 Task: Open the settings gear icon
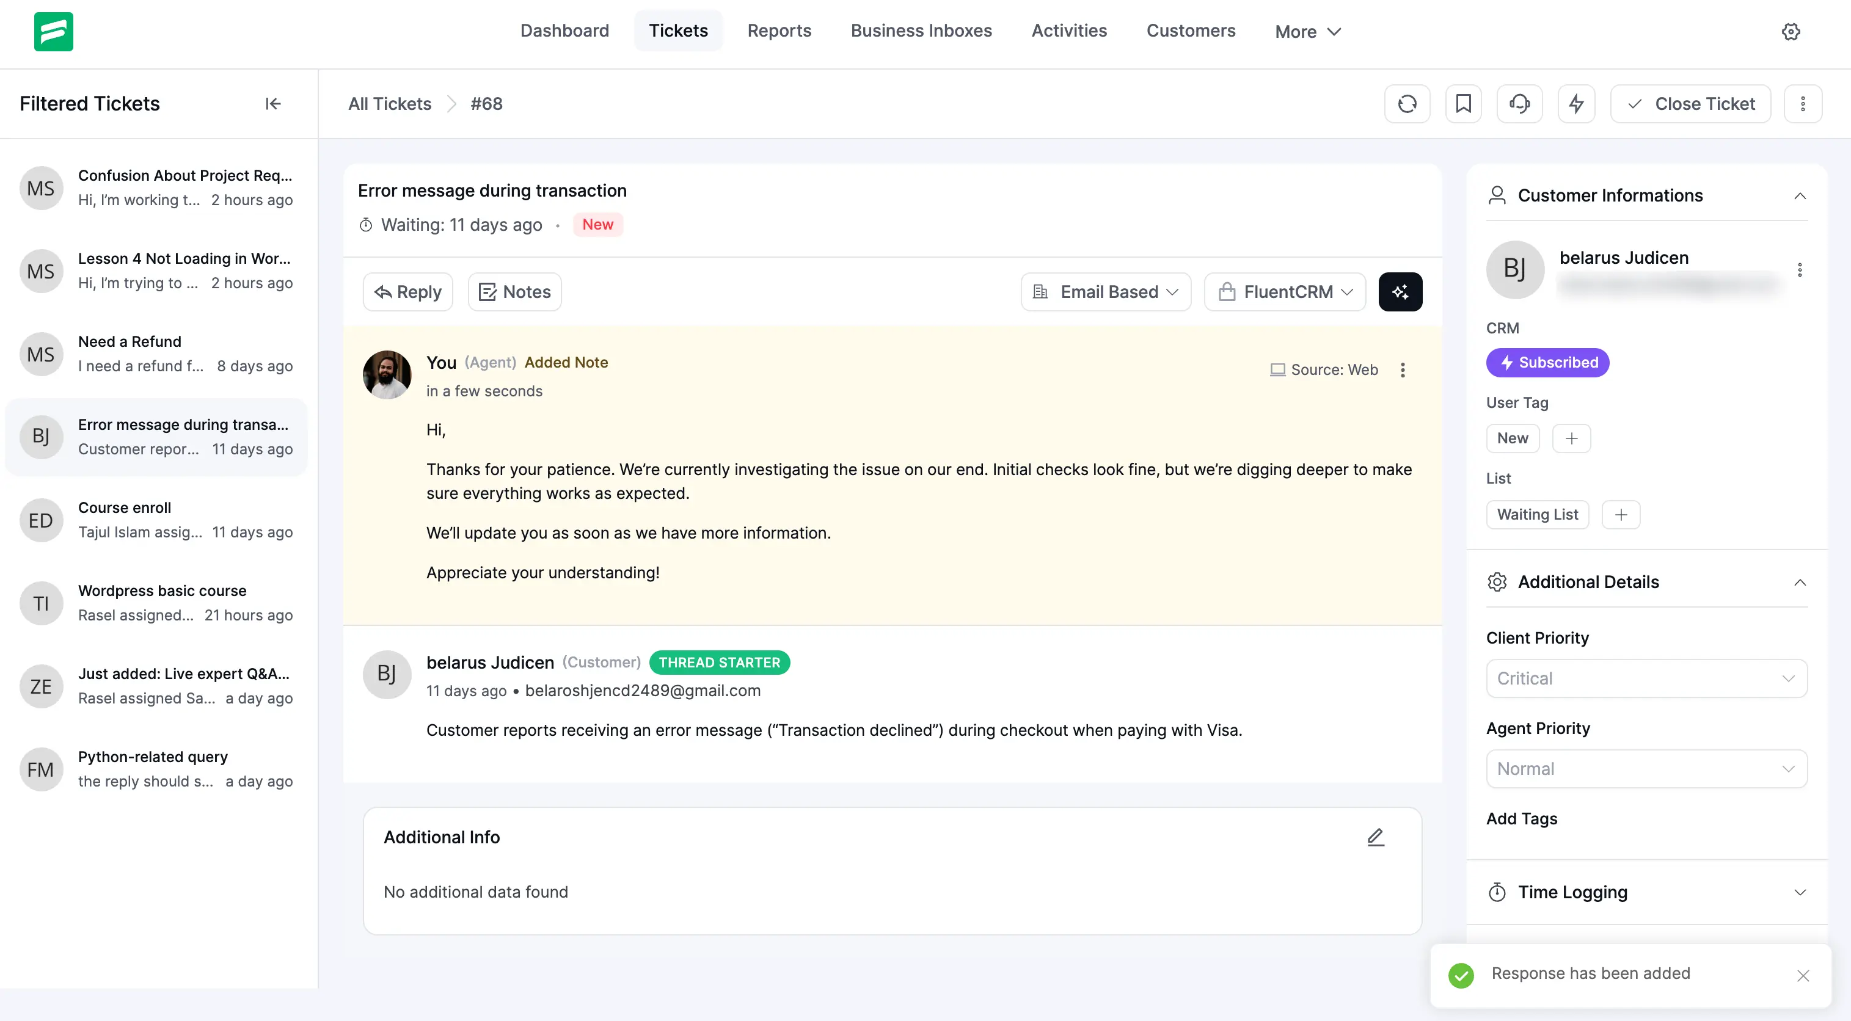pyautogui.click(x=1791, y=32)
